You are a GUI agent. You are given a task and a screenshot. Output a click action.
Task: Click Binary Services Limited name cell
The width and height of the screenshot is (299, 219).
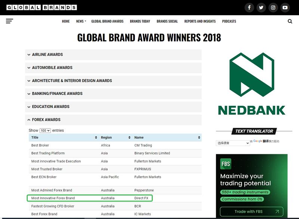click(152, 153)
